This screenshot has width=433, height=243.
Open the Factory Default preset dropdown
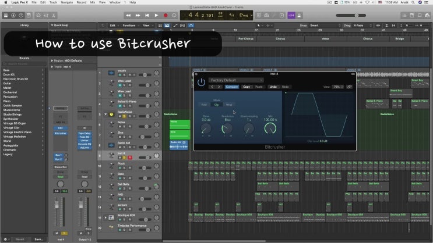point(236,80)
